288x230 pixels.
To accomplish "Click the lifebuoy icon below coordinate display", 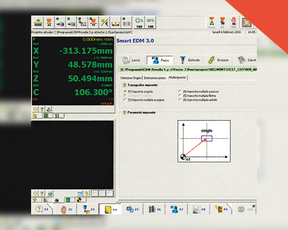I will [35, 109].
